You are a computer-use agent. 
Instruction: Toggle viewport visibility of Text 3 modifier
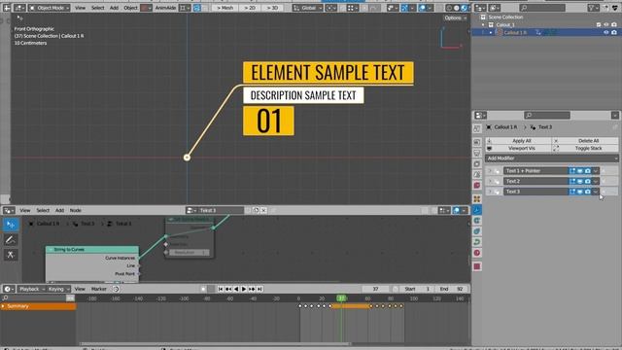point(579,192)
